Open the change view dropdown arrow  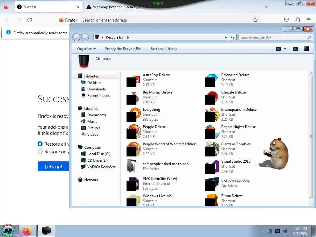(285, 49)
